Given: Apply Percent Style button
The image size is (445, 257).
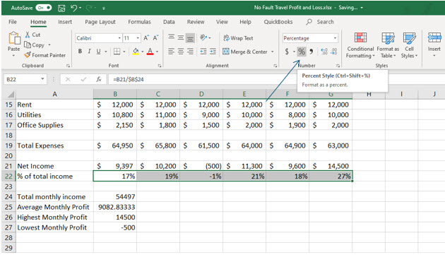Looking at the screenshot, I should (302, 52).
